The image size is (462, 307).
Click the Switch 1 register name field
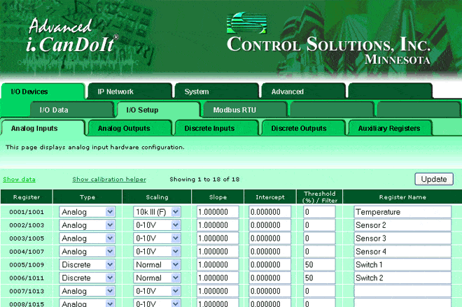pyautogui.click(x=402, y=264)
